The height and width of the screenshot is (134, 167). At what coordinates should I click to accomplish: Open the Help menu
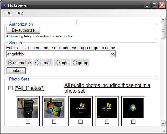point(20,13)
